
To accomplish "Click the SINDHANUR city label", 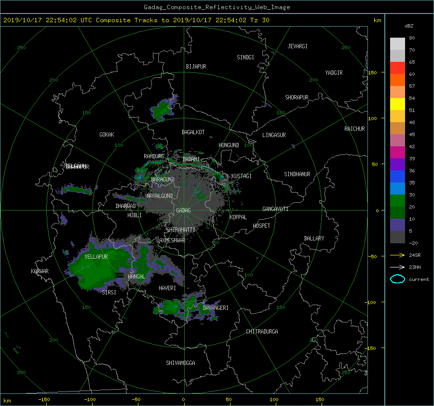I will 297,174.
